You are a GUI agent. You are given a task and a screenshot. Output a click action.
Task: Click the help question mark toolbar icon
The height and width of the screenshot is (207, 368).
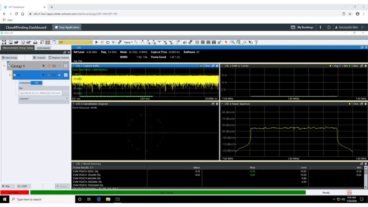click(256, 42)
